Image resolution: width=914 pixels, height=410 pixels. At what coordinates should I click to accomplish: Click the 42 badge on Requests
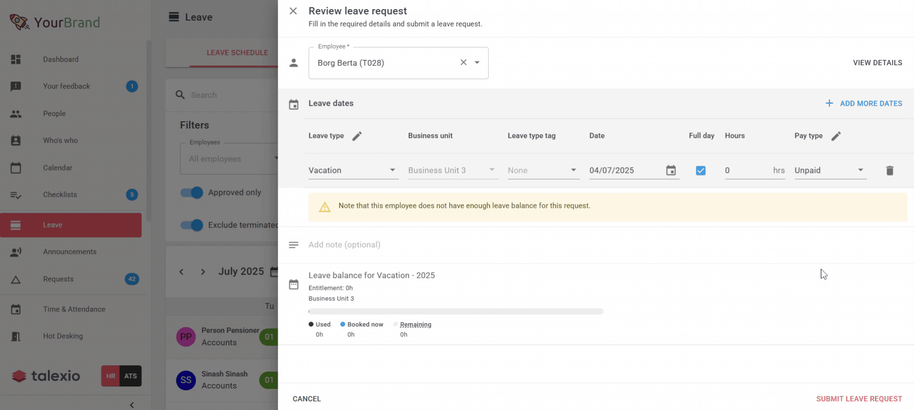132,279
